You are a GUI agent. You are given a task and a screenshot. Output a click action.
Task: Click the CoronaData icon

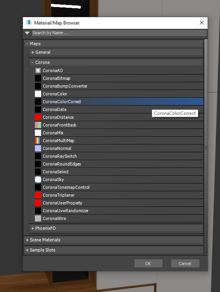(38, 109)
